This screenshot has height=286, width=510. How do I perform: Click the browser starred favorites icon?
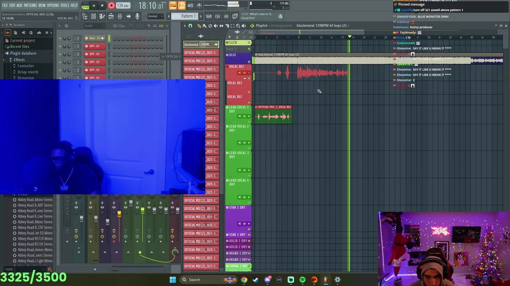tap(47, 33)
